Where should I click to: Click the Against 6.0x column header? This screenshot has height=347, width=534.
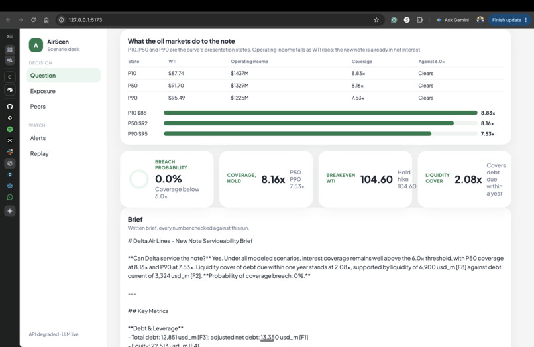[431, 62]
